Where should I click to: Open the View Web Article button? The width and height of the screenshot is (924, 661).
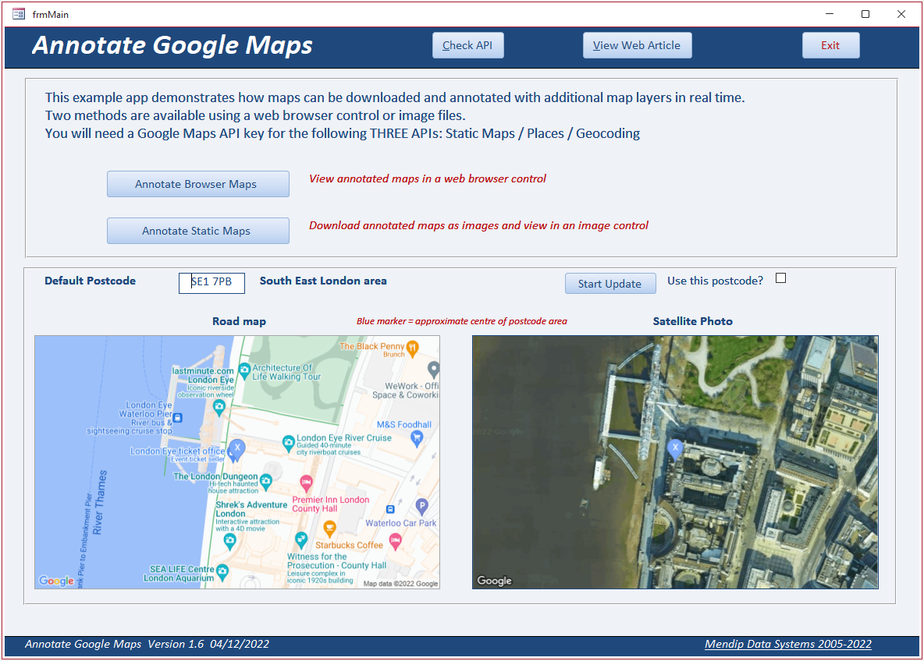(x=637, y=45)
